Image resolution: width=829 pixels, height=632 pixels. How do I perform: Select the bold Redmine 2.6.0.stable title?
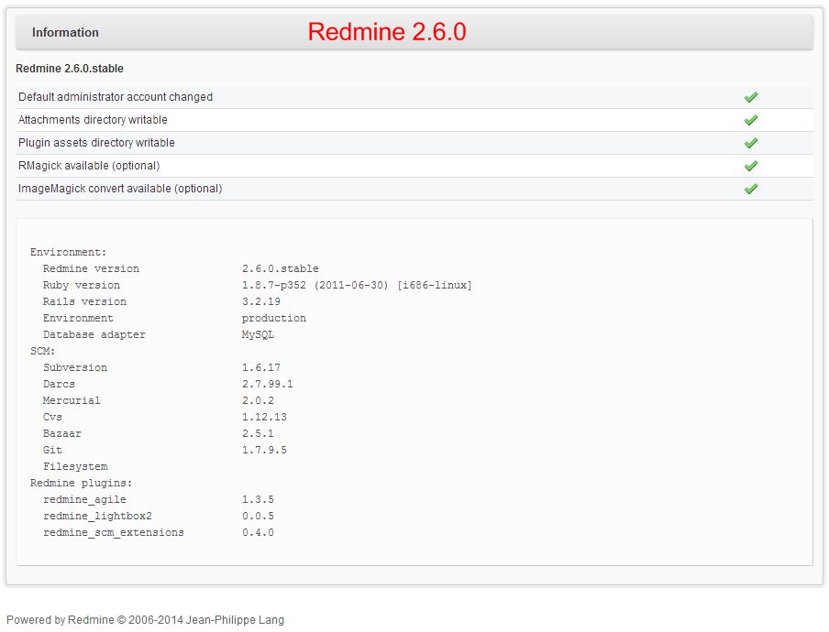pyautogui.click(x=70, y=68)
